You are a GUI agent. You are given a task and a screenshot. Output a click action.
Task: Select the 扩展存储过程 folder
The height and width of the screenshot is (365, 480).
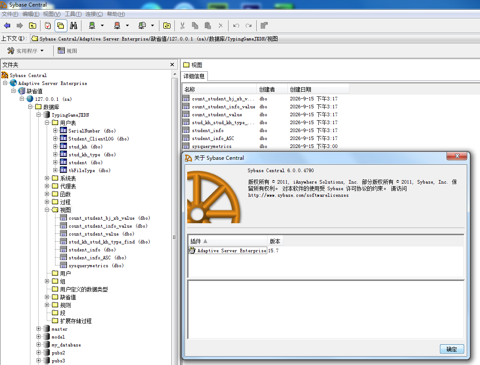(76, 321)
